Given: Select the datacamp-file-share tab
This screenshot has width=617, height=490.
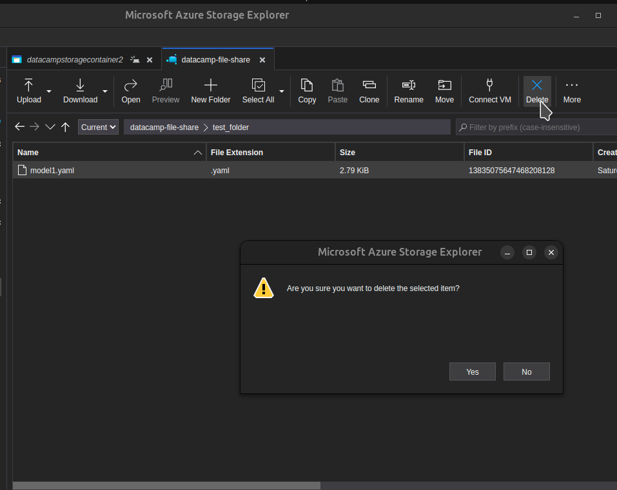Looking at the screenshot, I should click(215, 60).
